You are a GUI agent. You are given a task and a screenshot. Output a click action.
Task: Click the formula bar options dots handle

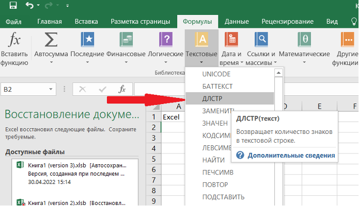(x=65, y=89)
